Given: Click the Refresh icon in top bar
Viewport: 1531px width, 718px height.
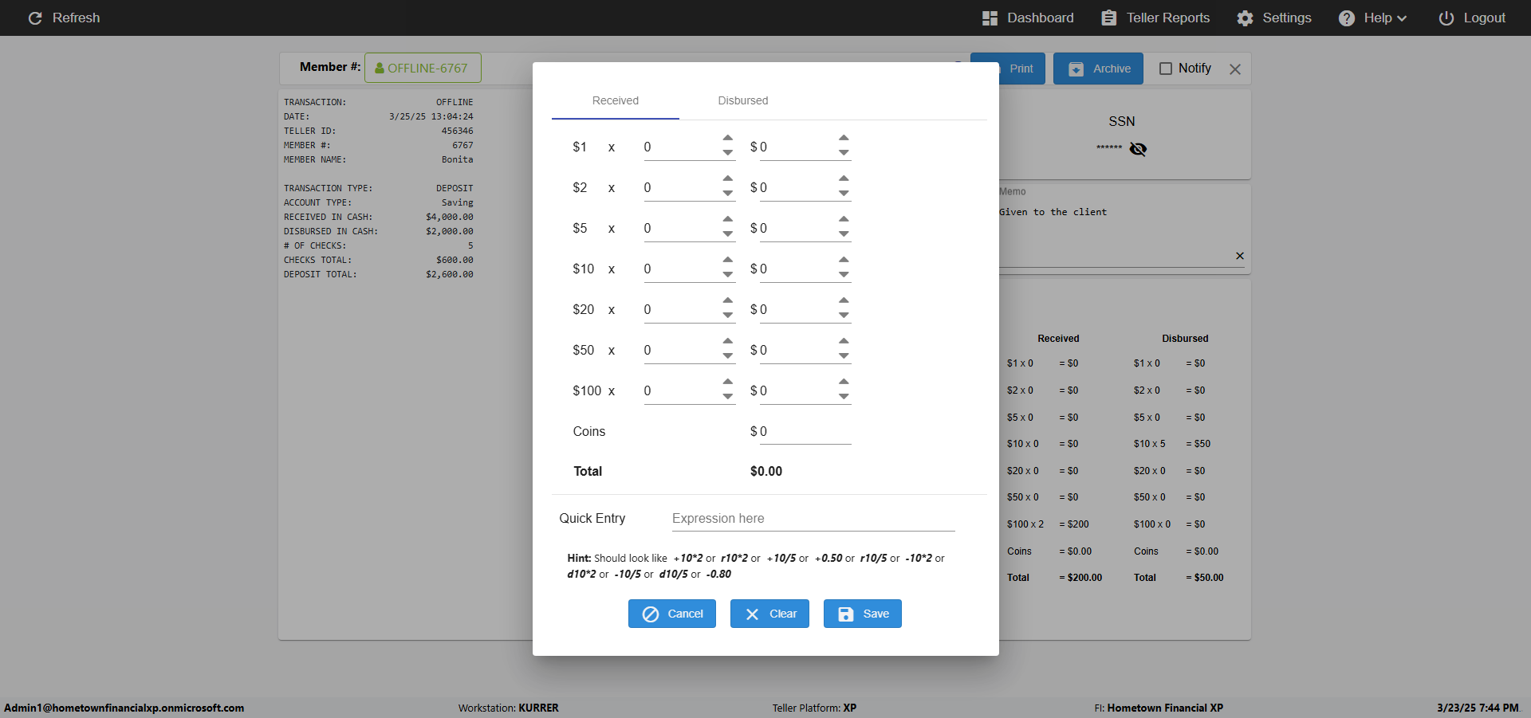Looking at the screenshot, I should 35,18.
